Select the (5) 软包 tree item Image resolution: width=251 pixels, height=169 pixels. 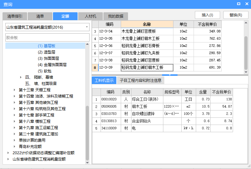(x=44, y=71)
